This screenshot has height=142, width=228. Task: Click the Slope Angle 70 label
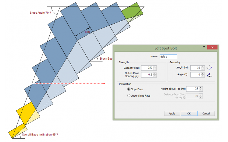pos(42,12)
